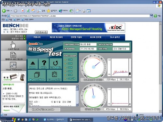The image size is (163, 122).
Task: Open the internet weather map navigation tab
Action: [x=76, y=37]
